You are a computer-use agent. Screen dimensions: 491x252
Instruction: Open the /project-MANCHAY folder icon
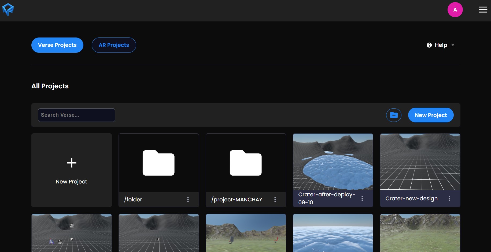[x=246, y=163]
